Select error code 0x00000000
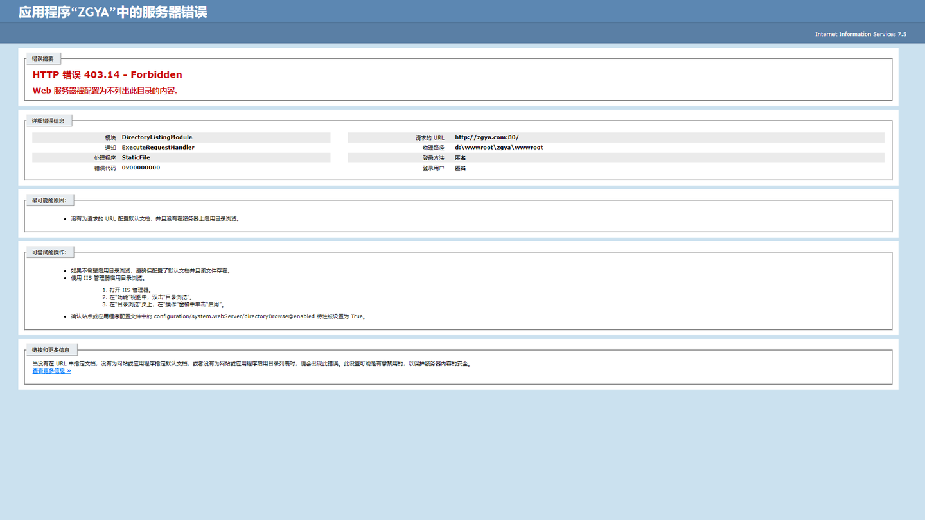Viewport: 925px width, 520px height. coord(141,168)
